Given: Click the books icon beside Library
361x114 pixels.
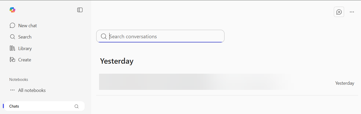Looking at the screenshot, I should [x=12, y=48].
